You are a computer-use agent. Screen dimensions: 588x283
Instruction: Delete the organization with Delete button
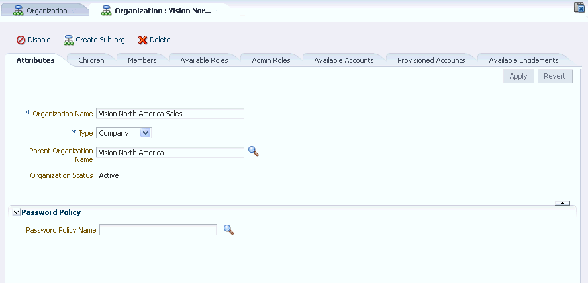point(154,40)
